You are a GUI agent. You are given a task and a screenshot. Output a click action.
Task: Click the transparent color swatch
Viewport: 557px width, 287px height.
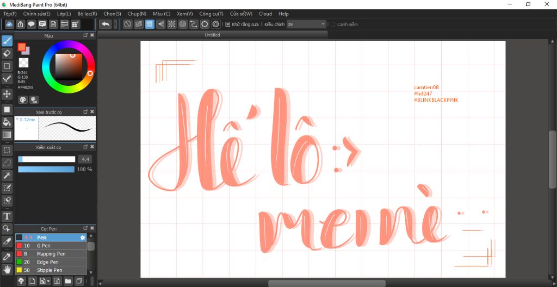pyautogui.click(x=23, y=63)
